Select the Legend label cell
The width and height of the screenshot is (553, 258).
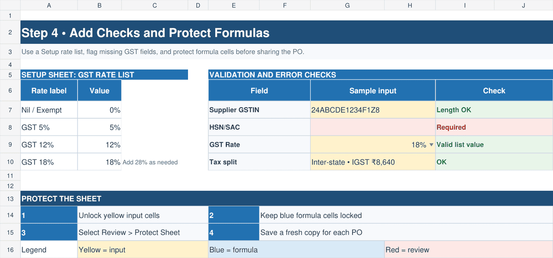pos(49,250)
